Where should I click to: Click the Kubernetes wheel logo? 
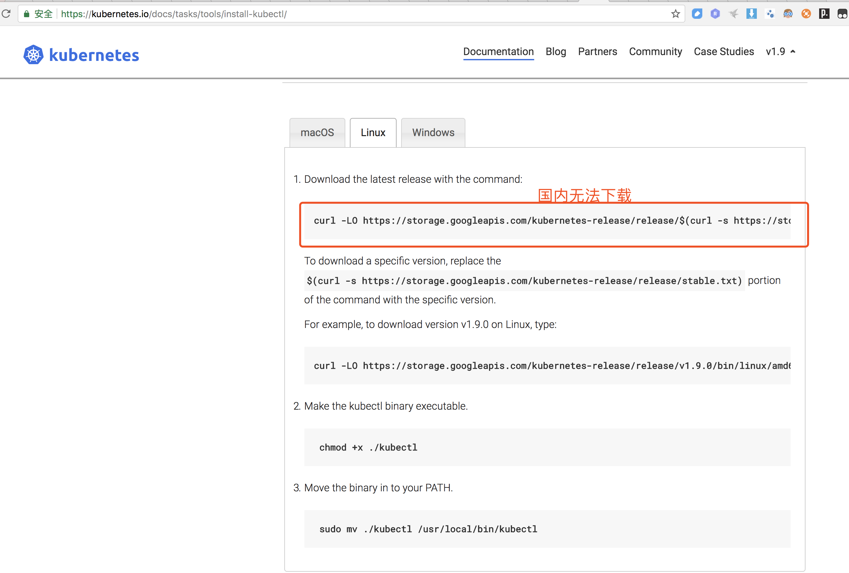coord(33,55)
